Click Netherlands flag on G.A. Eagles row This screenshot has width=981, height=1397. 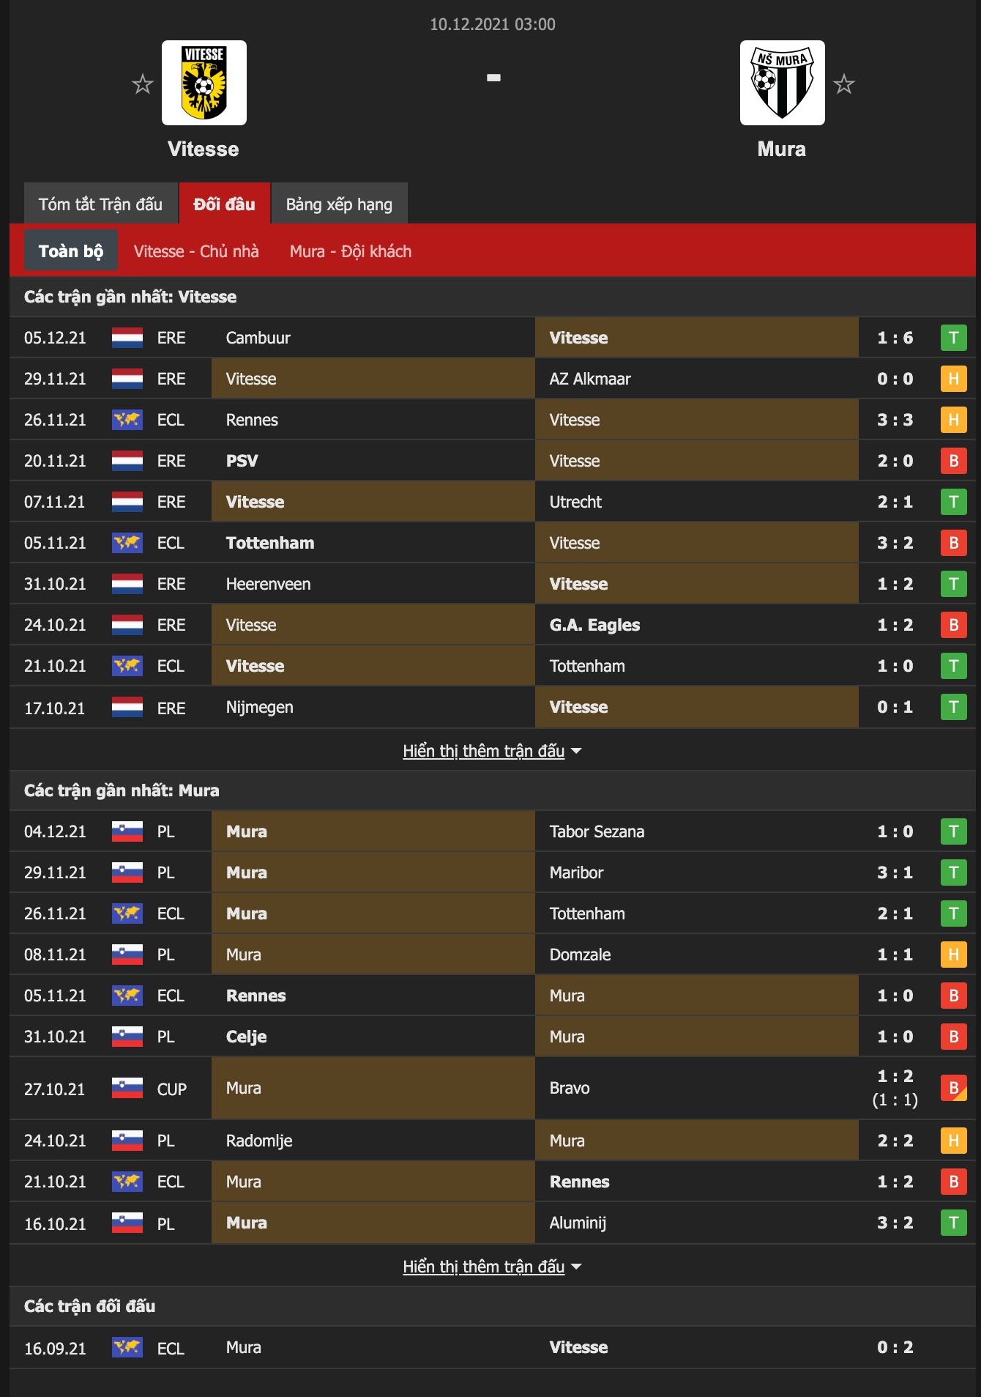(x=127, y=625)
